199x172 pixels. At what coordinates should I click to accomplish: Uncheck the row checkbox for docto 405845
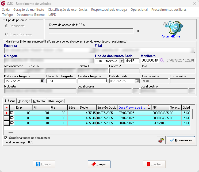(12, 113)
